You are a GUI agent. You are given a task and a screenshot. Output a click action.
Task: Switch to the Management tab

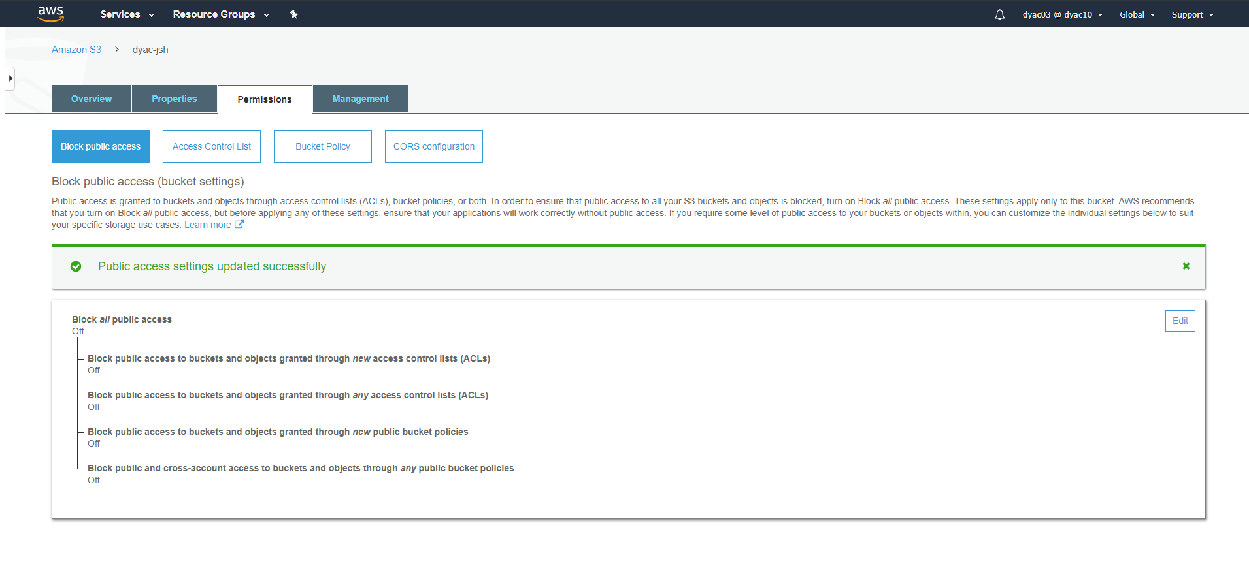click(360, 99)
